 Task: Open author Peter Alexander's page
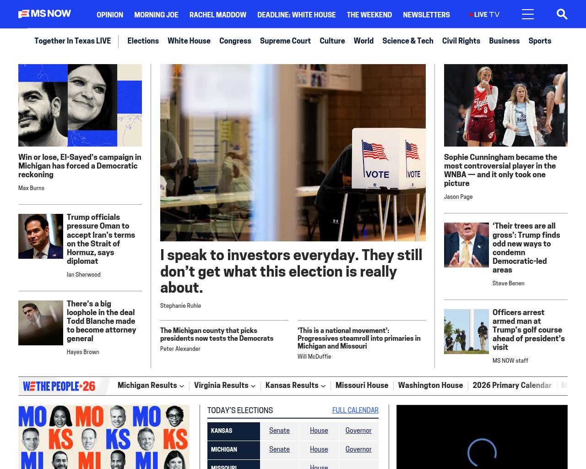180,349
